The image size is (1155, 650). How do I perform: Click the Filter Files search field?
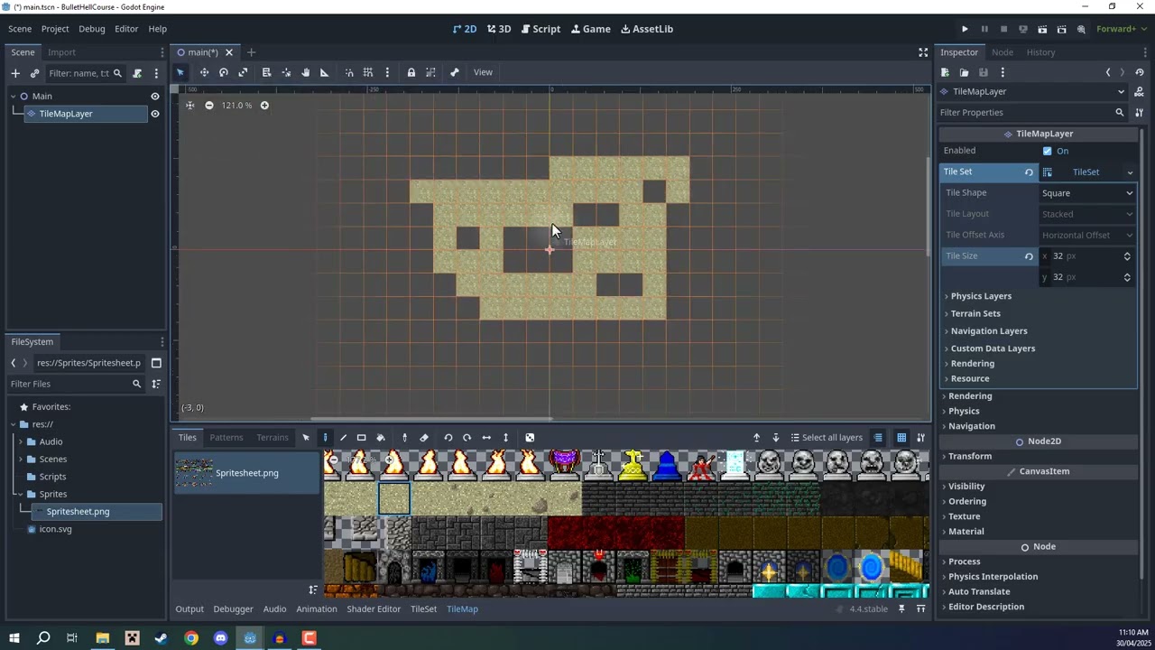coord(77,384)
